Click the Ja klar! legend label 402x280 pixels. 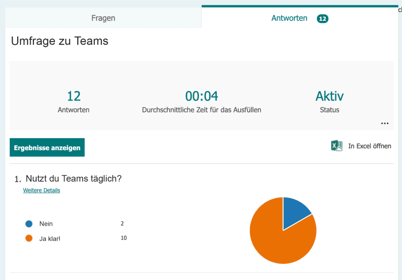(x=50, y=238)
